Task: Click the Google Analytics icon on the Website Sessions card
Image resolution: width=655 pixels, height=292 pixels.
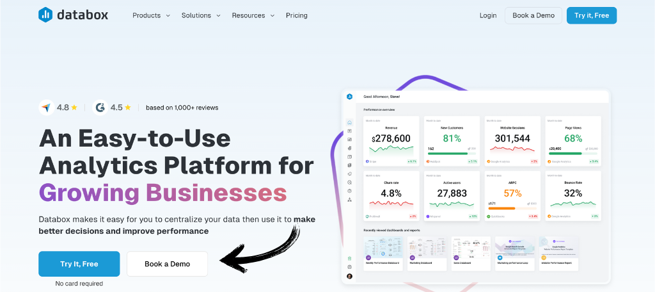Action: (488, 161)
